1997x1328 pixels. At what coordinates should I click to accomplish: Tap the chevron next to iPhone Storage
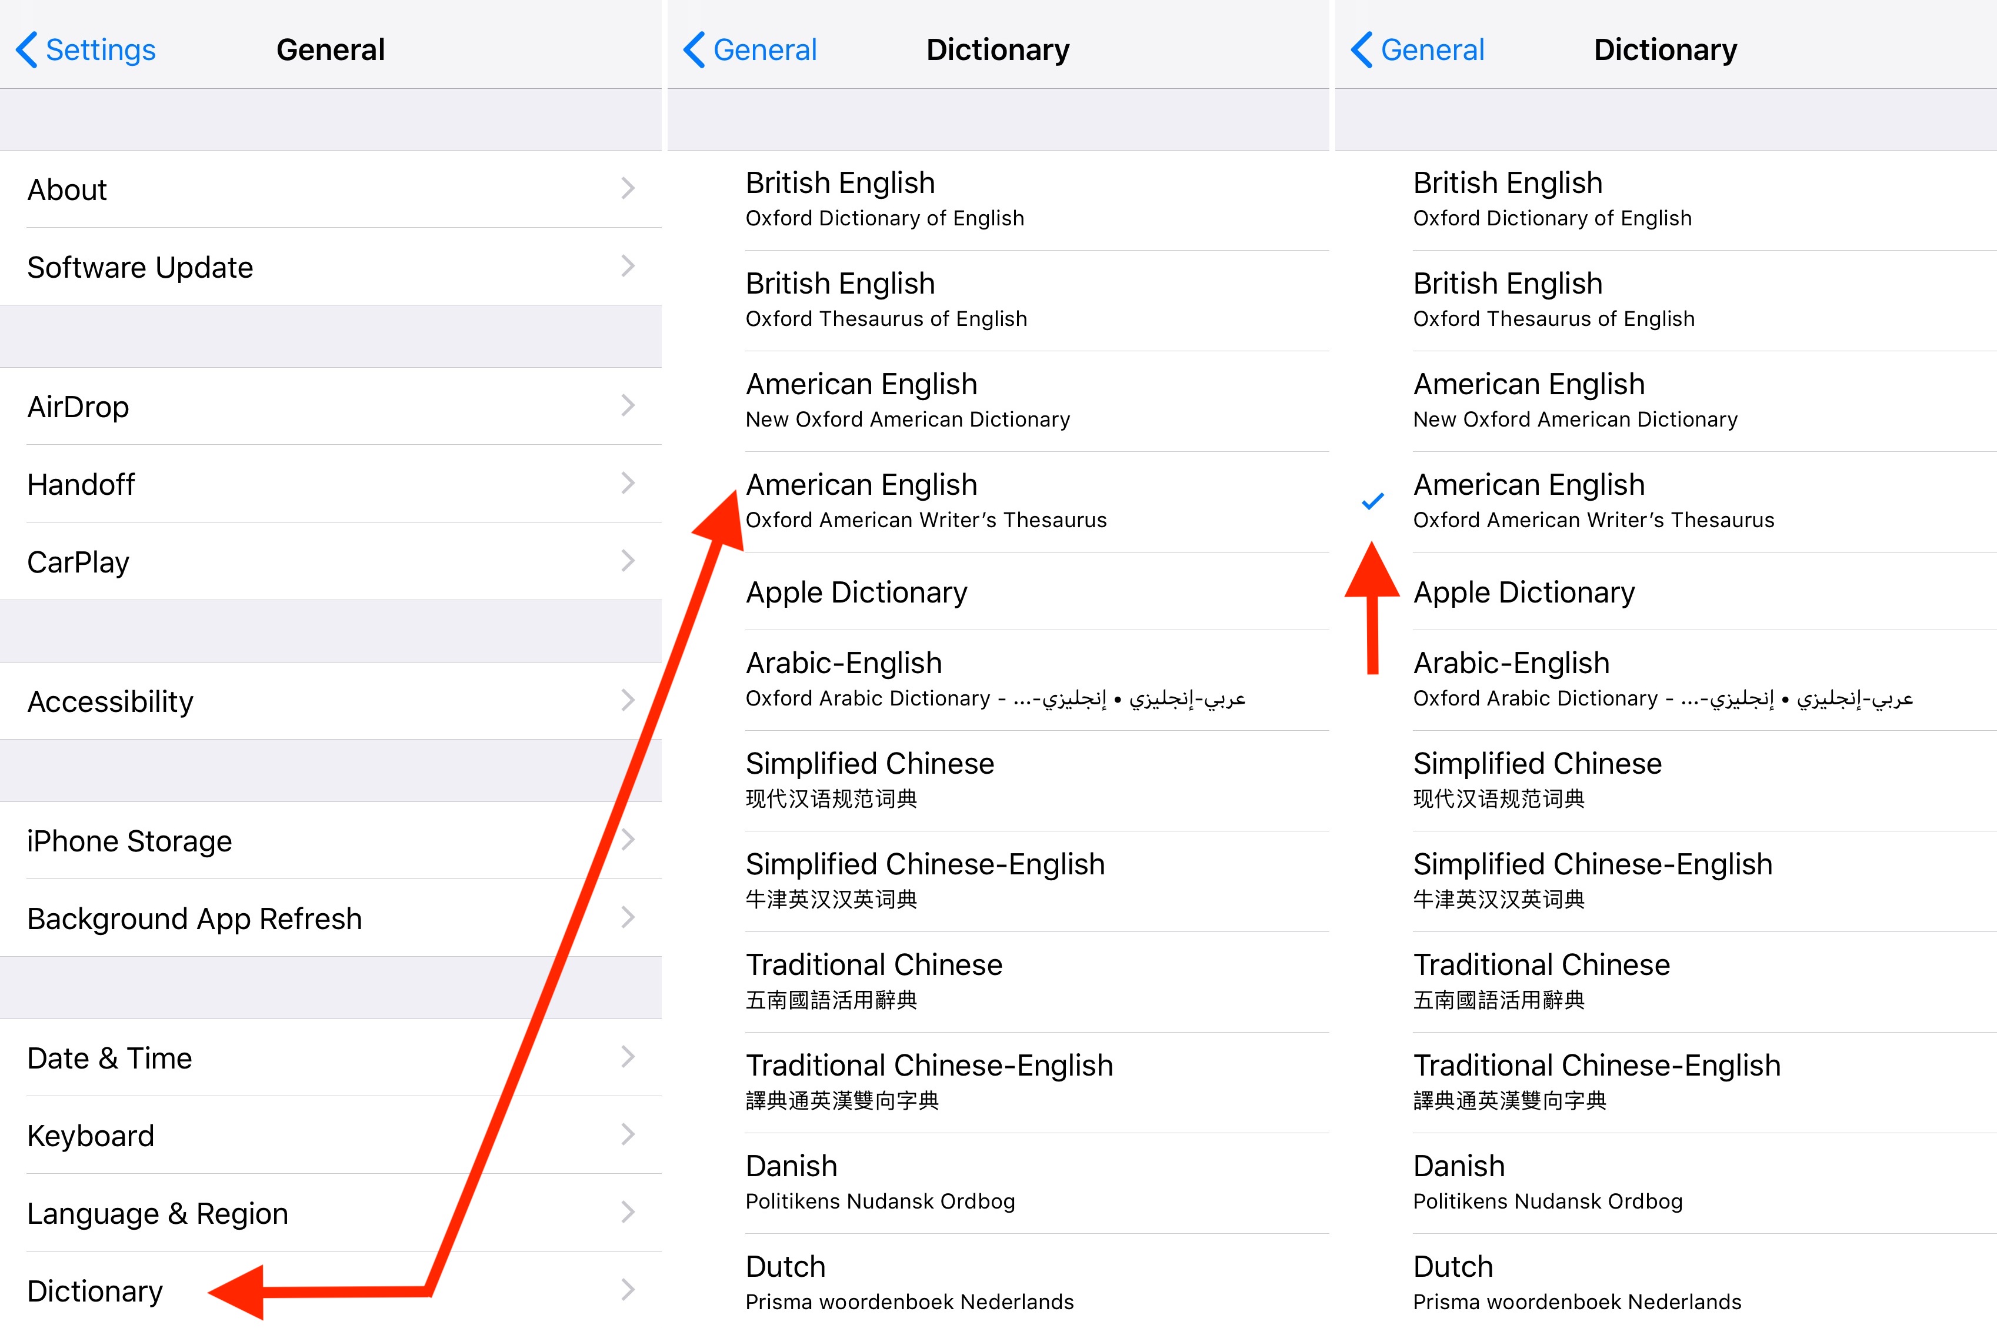click(x=627, y=839)
